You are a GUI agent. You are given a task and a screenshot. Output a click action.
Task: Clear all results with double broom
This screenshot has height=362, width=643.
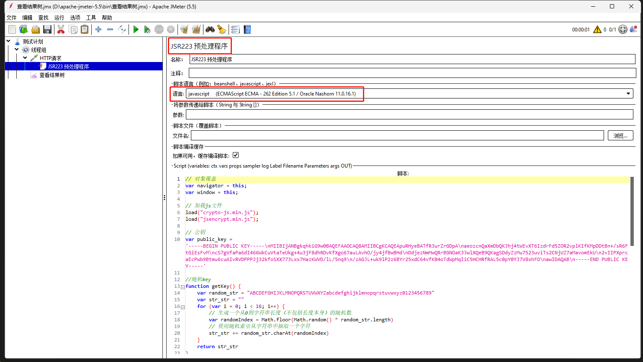pos(196,29)
